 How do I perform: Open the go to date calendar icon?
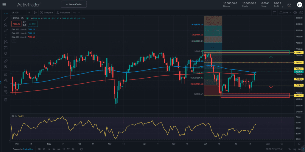point(81,149)
